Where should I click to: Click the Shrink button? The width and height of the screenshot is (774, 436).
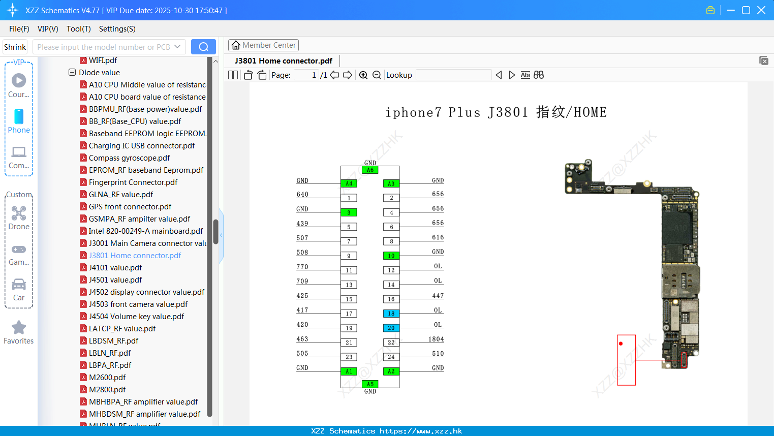(x=15, y=47)
